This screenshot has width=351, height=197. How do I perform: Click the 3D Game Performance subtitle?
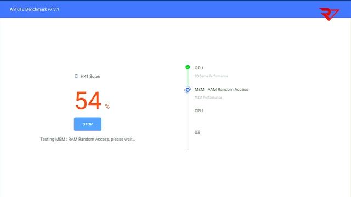211,76
